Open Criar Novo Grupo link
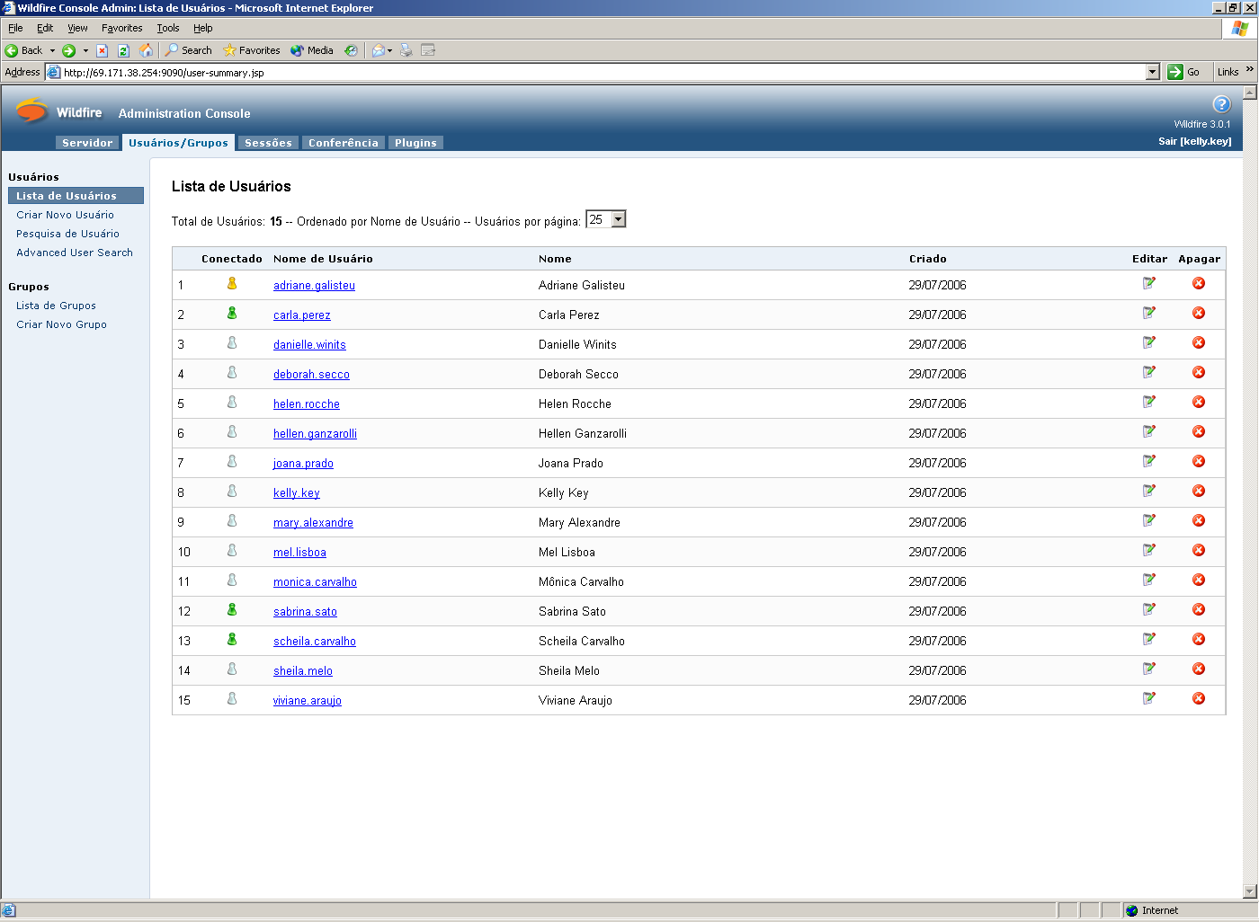The width and height of the screenshot is (1259, 922). click(61, 324)
